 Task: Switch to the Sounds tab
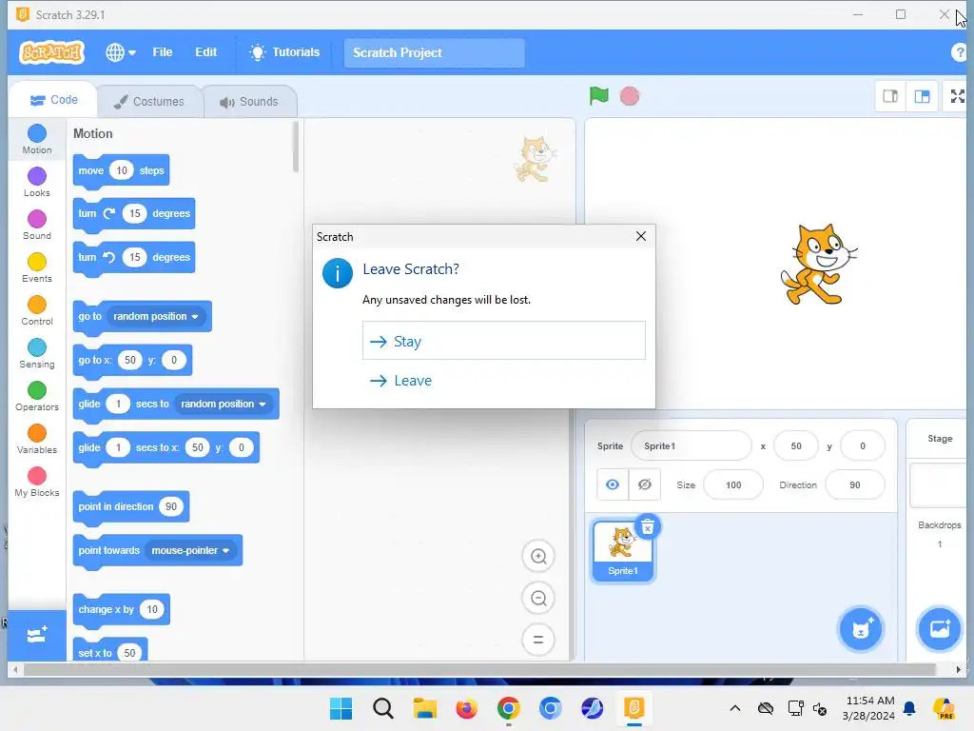tap(250, 101)
